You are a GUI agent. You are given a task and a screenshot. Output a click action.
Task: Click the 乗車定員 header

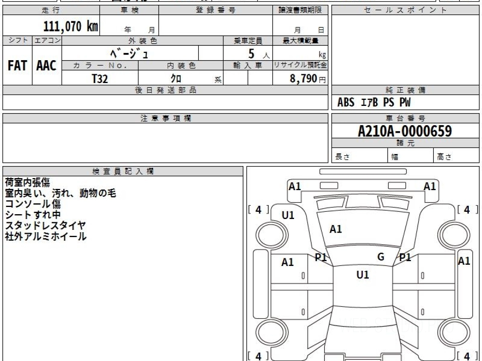pyautogui.click(x=248, y=41)
